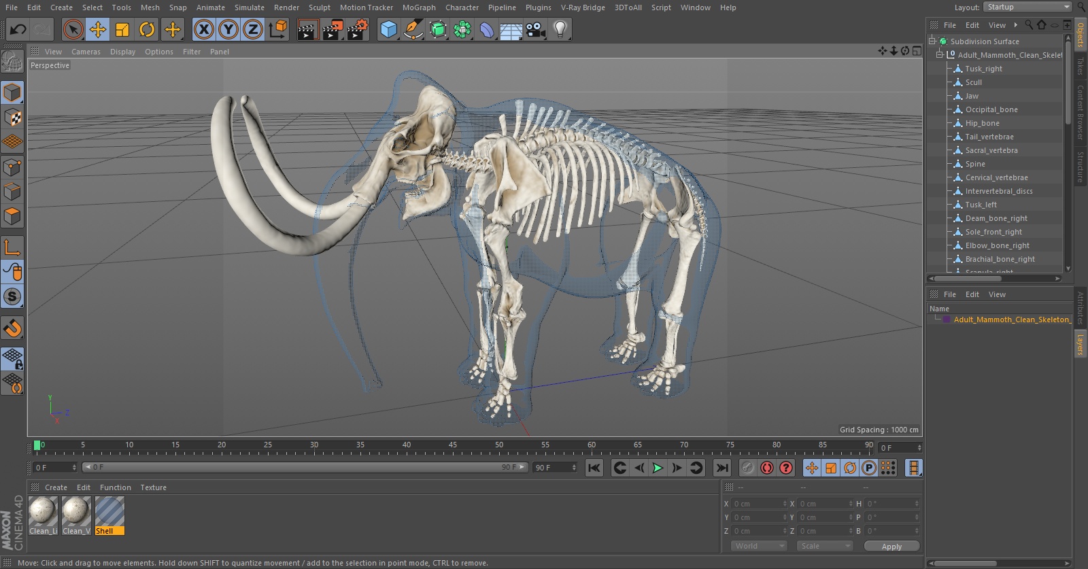Select the Live Selection tool
The height and width of the screenshot is (569, 1088).
73,29
